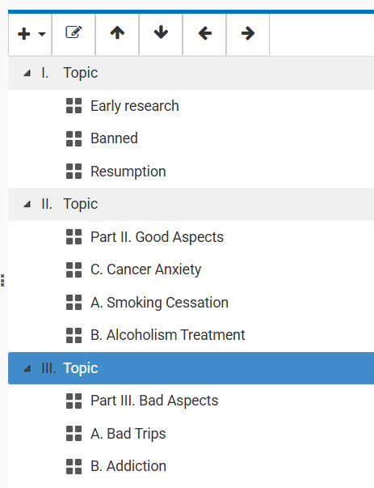The width and height of the screenshot is (374, 488).
Task: Move item down with down arrow
Action: pos(161,32)
